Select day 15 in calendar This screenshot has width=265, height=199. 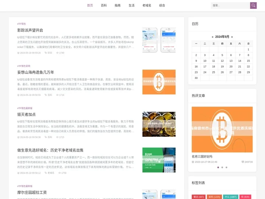click(x=248, y=61)
